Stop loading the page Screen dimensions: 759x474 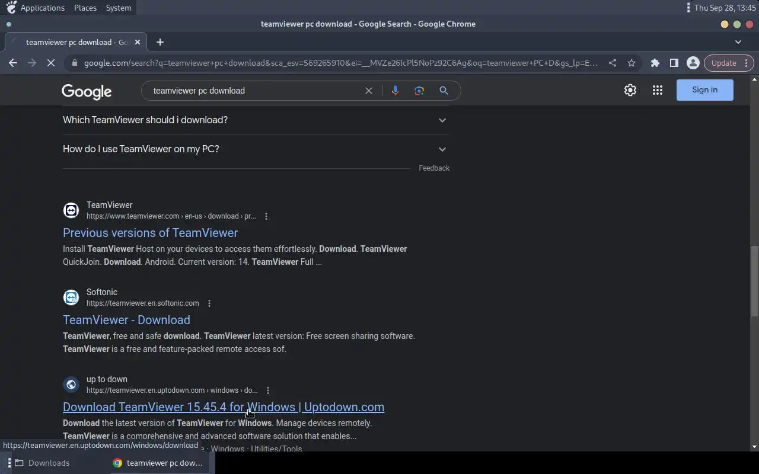coord(51,63)
